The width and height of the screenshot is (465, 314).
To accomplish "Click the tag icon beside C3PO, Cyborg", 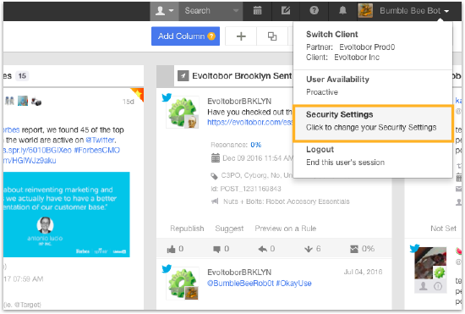I will tap(214, 176).
